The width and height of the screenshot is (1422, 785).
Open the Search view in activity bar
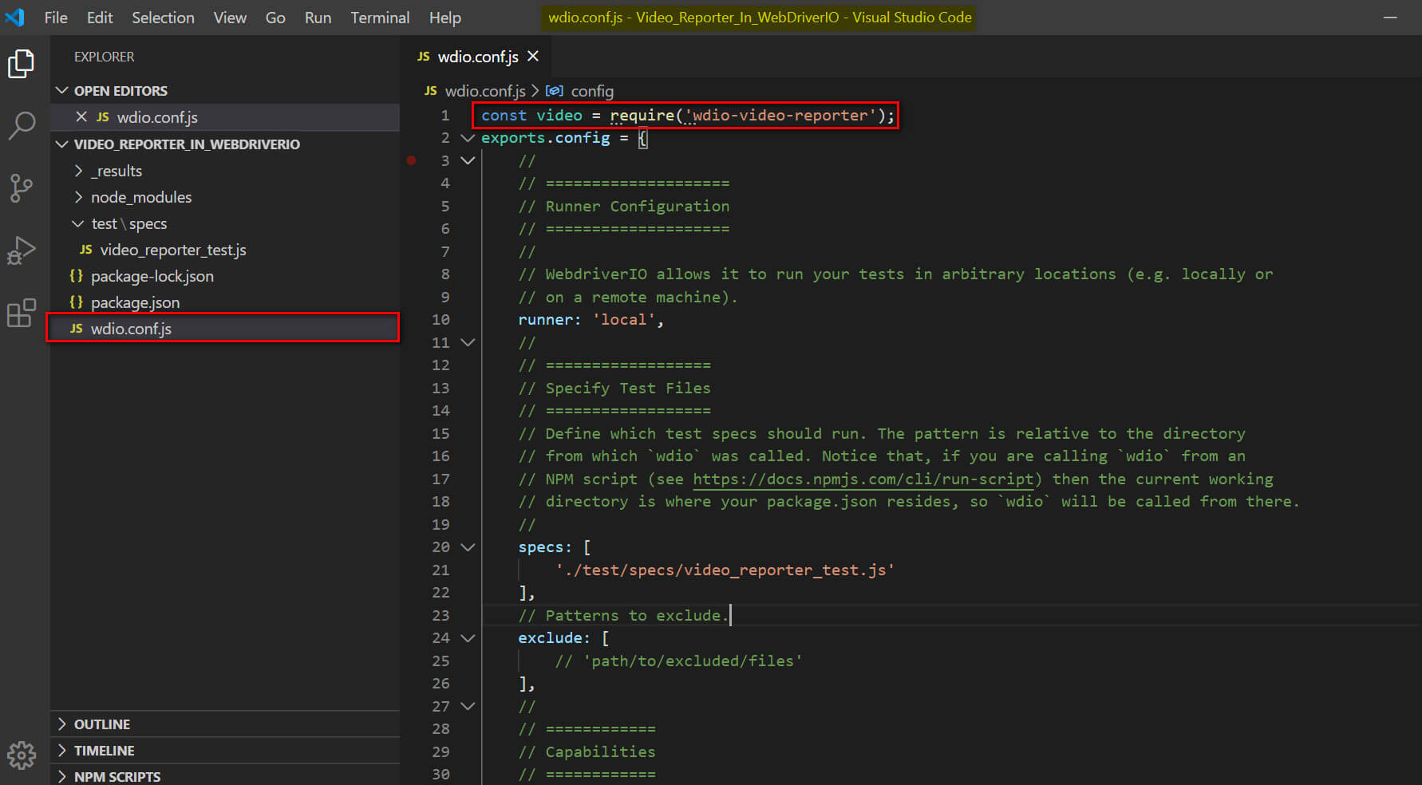(x=22, y=125)
